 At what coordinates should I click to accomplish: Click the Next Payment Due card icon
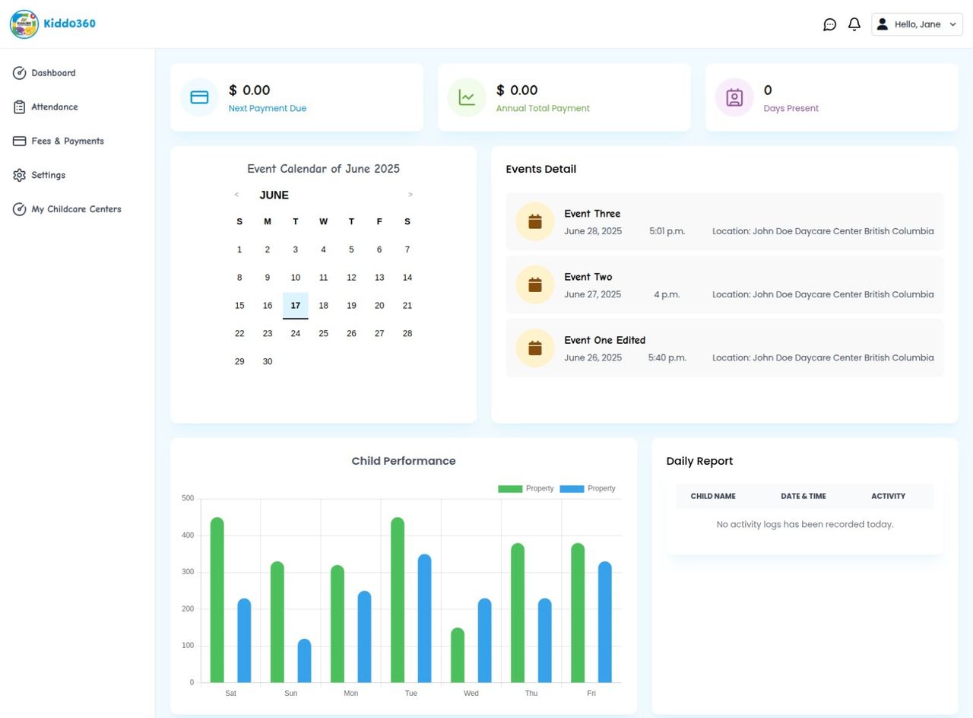[199, 97]
